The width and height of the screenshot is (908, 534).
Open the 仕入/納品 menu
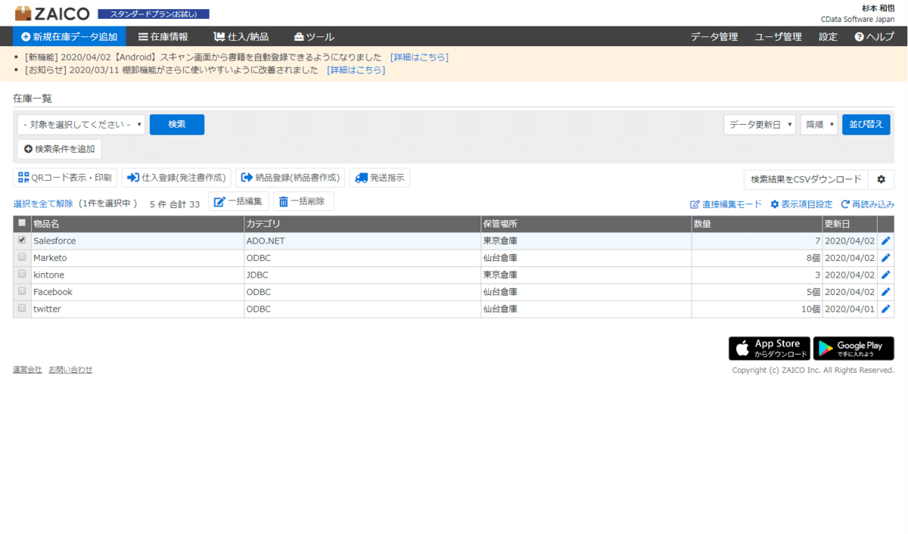(x=241, y=36)
